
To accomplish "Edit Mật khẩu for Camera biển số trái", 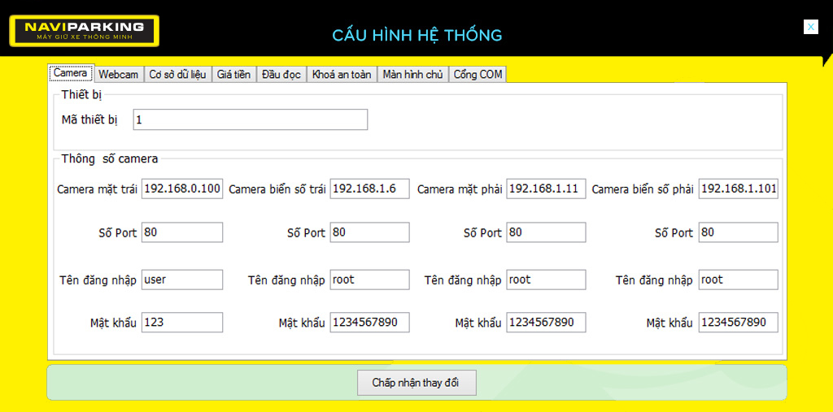I will [x=370, y=323].
